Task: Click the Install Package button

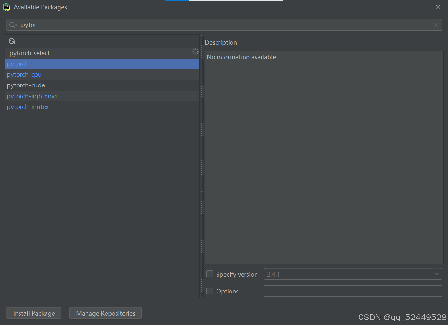Action: pyautogui.click(x=34, y=313)
